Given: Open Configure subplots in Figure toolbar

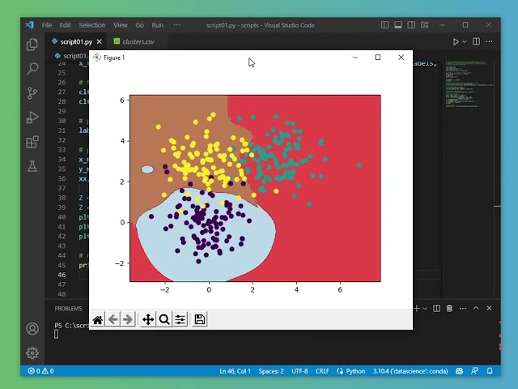Looking at the screenshot, I should point(180,319).
